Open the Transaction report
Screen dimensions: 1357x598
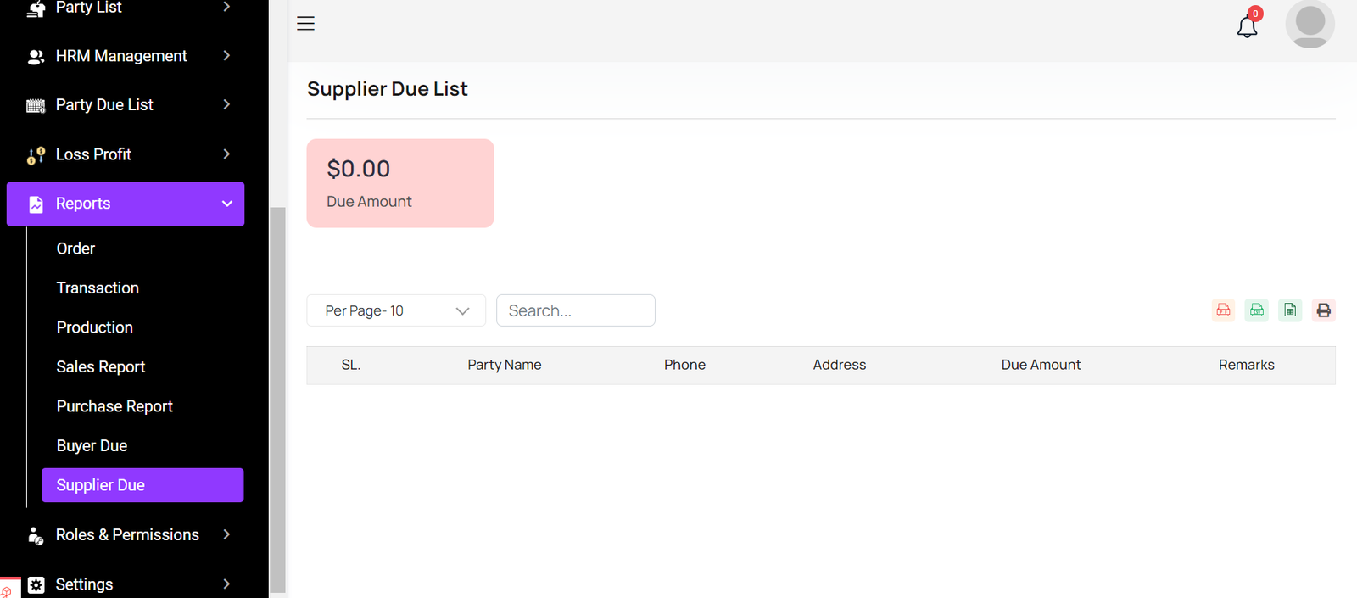(98, 288)
